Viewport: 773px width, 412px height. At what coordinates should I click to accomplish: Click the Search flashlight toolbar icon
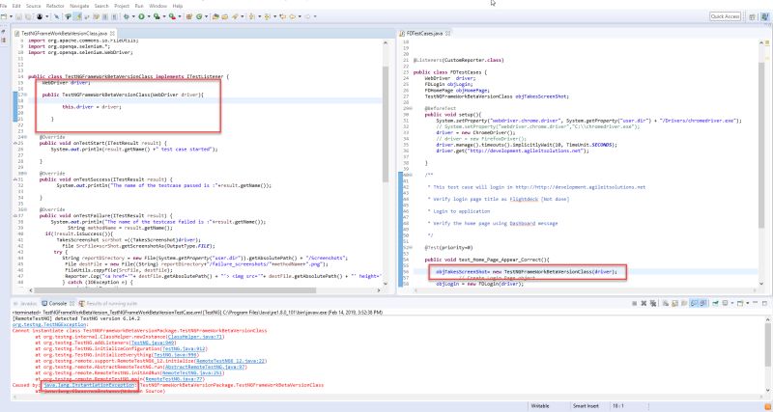[235, 16]
